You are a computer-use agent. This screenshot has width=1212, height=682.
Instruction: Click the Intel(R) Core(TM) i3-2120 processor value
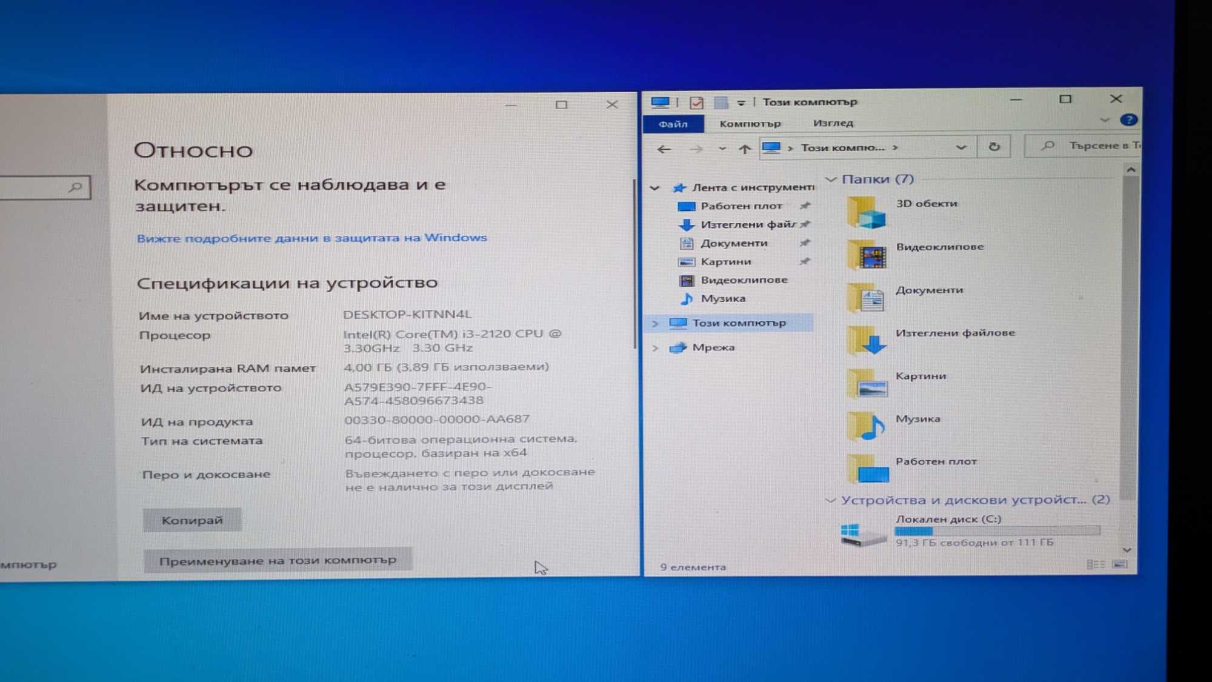point(452,341)
